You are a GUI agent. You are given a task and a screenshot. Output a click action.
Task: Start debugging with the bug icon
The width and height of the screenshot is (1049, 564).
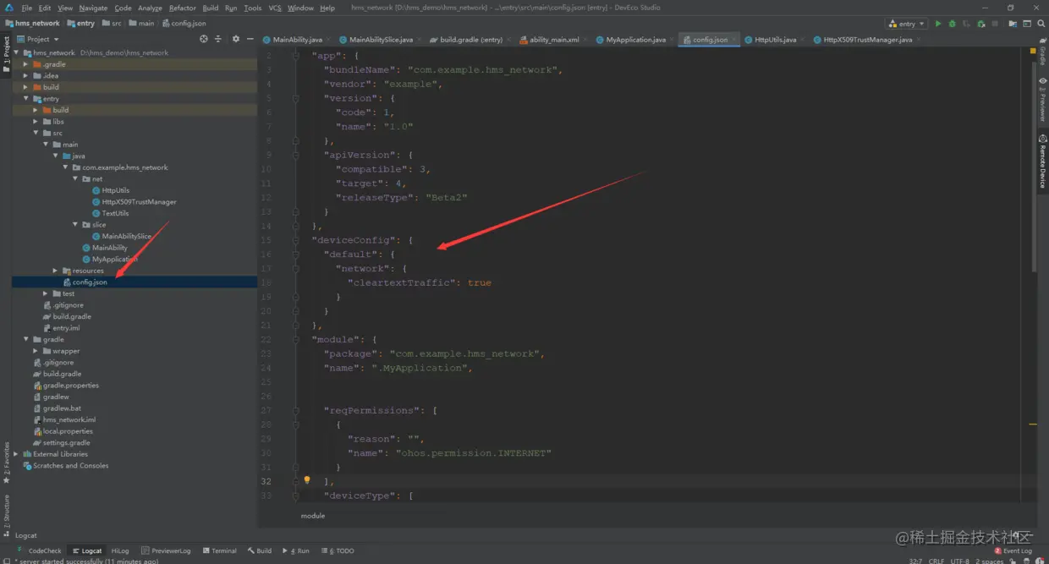click(x=953, y=24)
